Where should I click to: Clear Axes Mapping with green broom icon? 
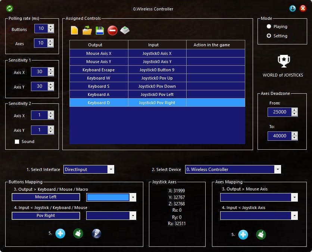pyautogui.click(x=261, y=234)
